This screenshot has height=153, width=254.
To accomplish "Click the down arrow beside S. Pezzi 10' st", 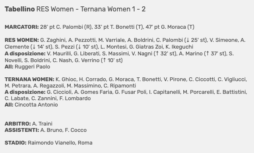I will pyautogui.click(x=79, y=47).
